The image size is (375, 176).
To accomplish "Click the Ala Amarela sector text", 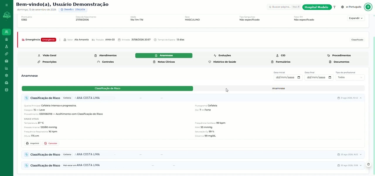I will point(81,40).
